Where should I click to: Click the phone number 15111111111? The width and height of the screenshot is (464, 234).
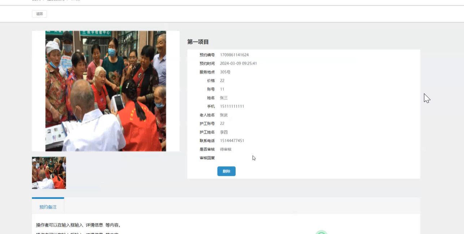click(x=232, y=106)
